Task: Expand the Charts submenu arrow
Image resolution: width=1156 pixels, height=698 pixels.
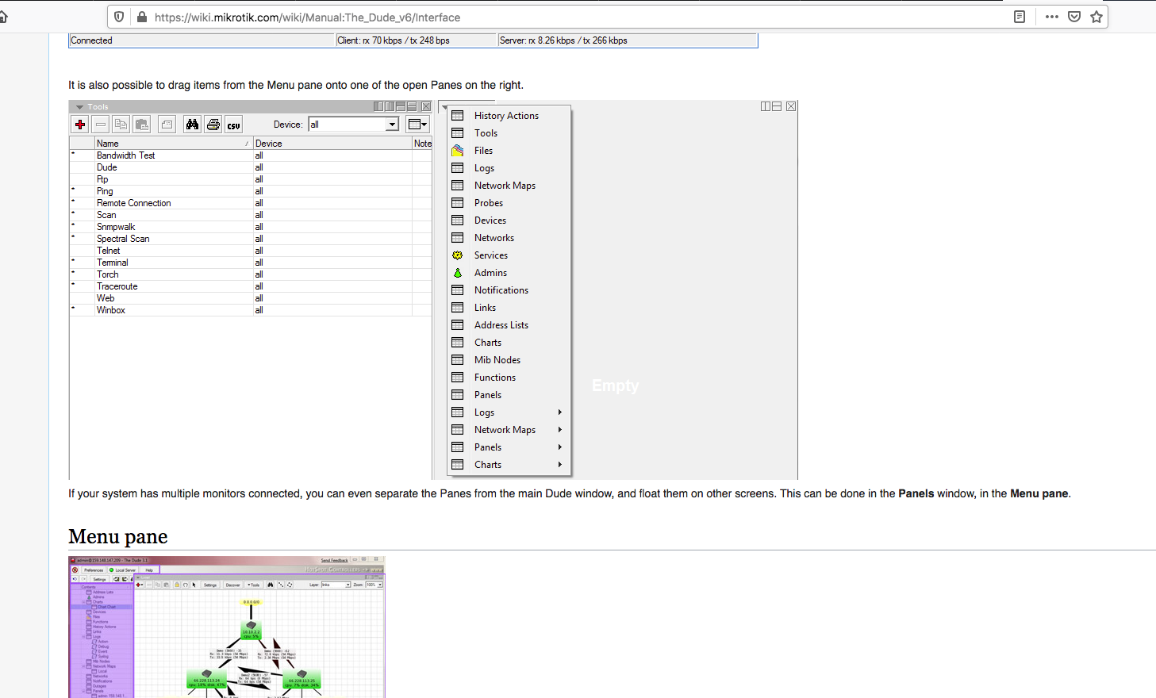Action: (x=560, y=465)
